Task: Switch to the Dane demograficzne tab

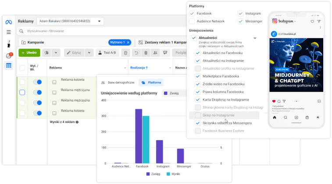Action: pos(117,82)
